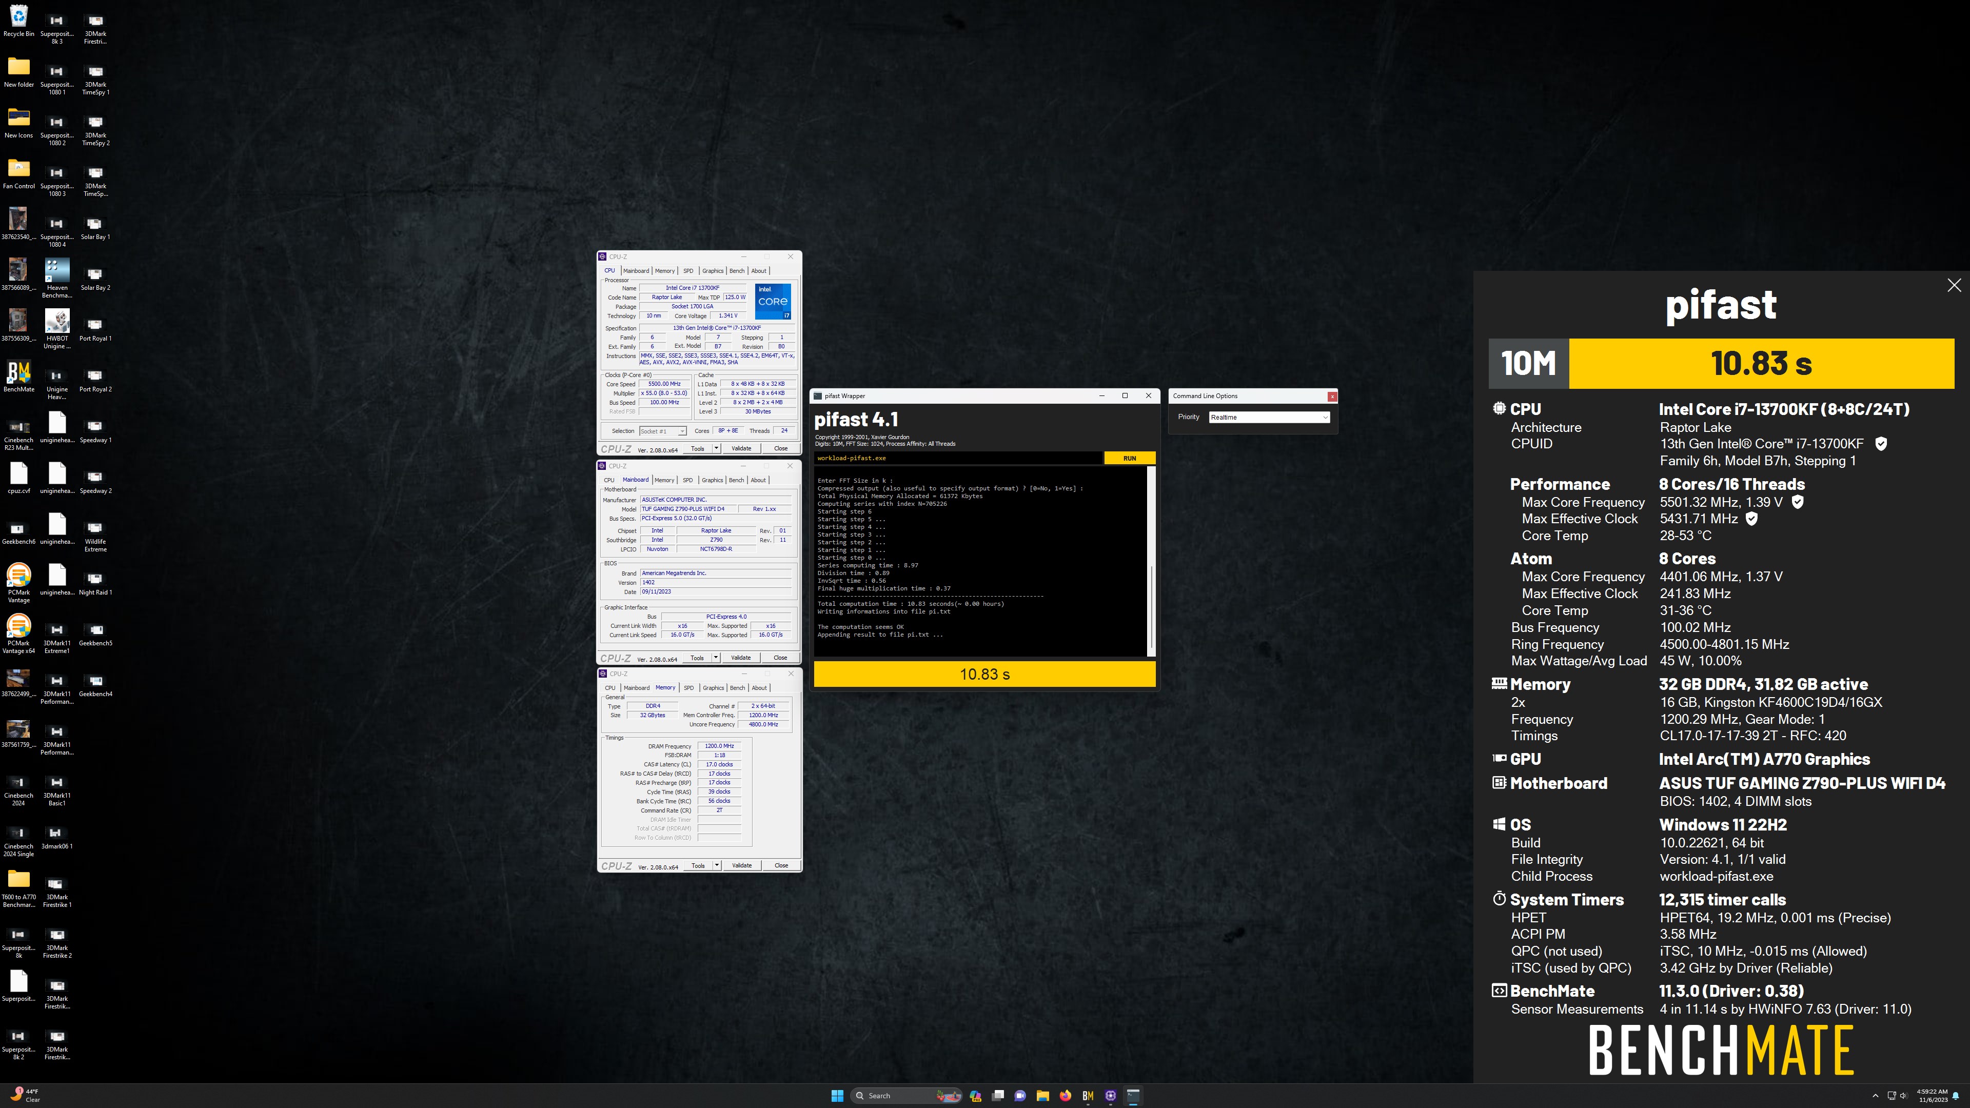1970x1108 pixels.
Task: Open the Fan Control folder icon
Action: pos(18,173)
